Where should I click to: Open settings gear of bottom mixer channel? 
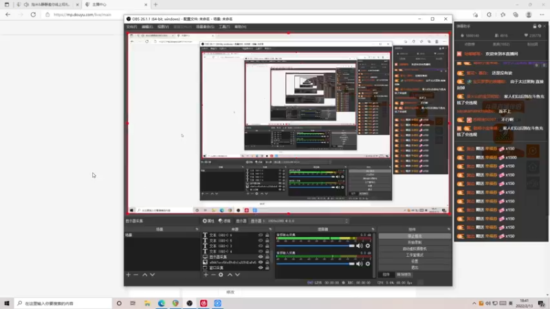(368, 264)
